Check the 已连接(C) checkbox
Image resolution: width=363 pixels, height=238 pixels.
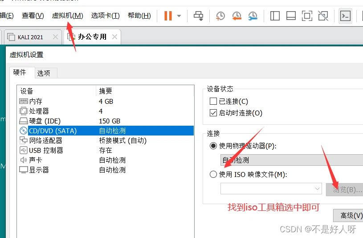(x=213, y=101)
